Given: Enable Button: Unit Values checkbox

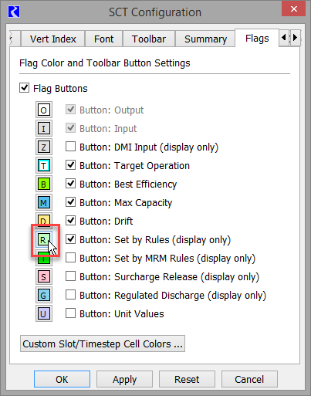Looking at the screenshot, I should tap(70, 313).
